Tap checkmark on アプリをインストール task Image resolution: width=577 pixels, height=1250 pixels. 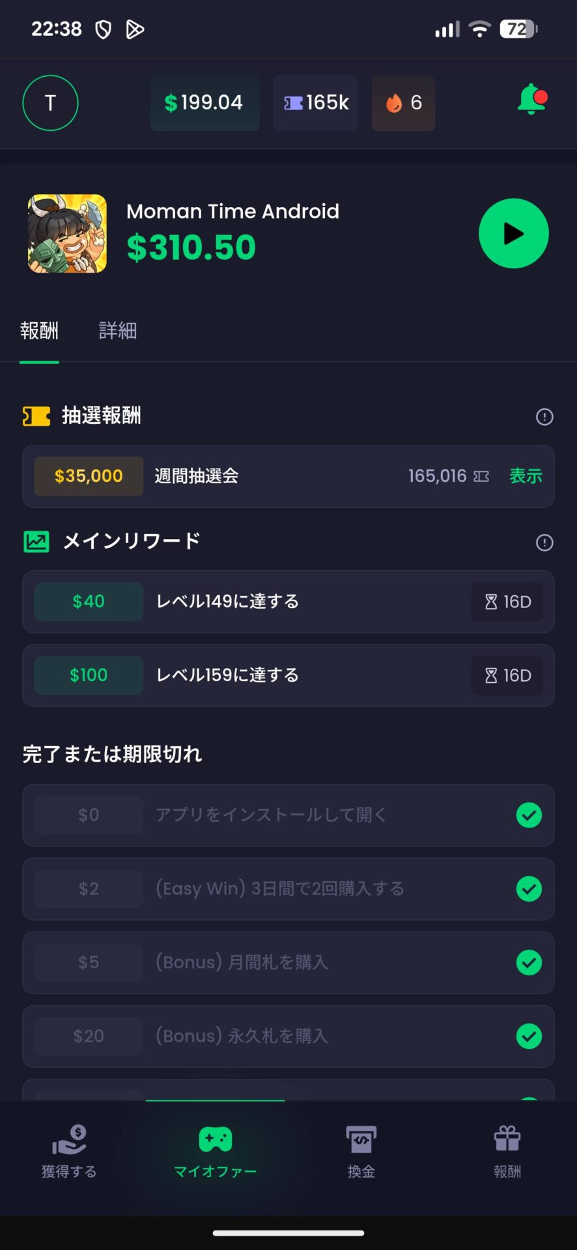(529, 815)
